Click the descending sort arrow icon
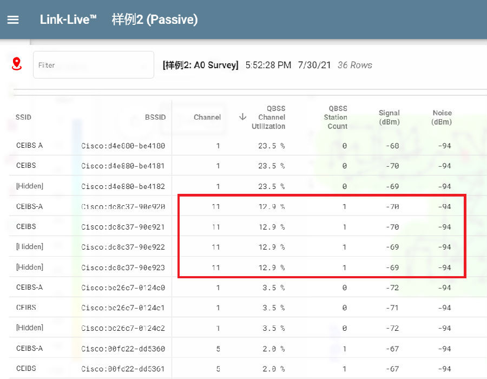487x379 pixels. pyautogui.click(x=243, y=117)
